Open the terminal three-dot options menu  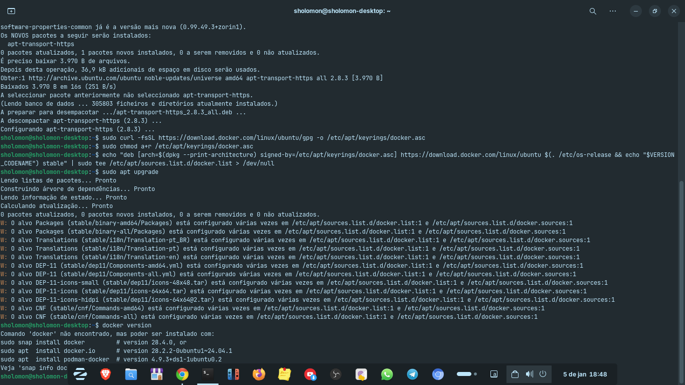pos(613,11)
